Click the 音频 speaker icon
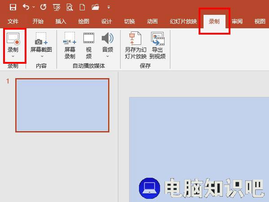Viewport: 269px width, 202px height. click(x=108, y=38)
